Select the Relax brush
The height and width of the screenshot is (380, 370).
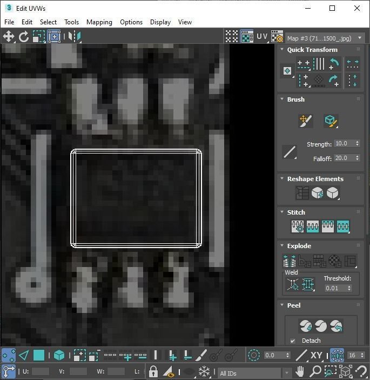(331, 121)
